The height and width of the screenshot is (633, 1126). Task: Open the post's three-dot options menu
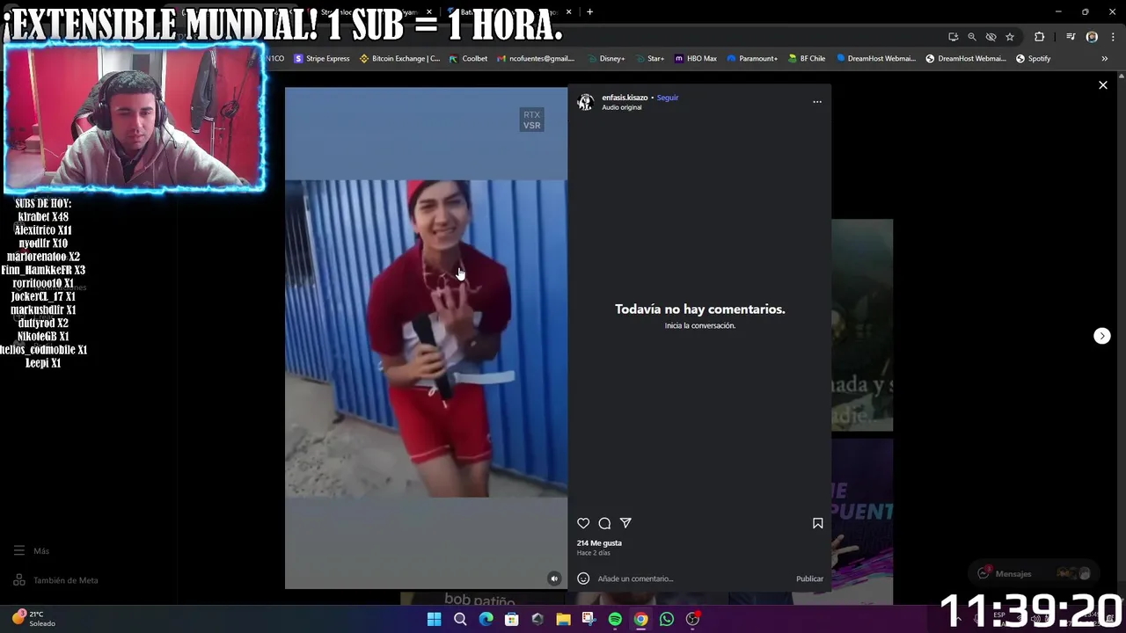[817, 102]
